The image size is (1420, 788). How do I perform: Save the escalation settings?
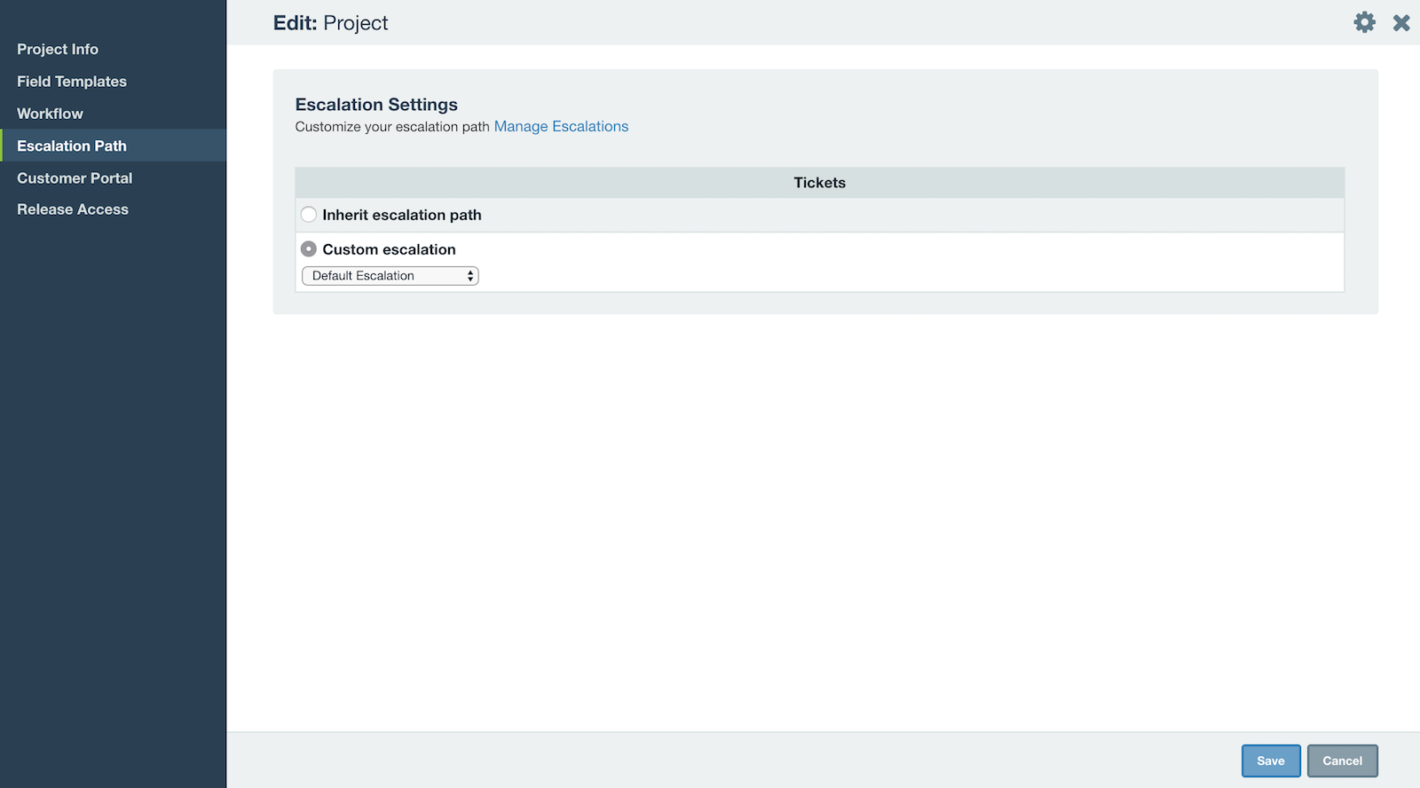click(1270, 760)
